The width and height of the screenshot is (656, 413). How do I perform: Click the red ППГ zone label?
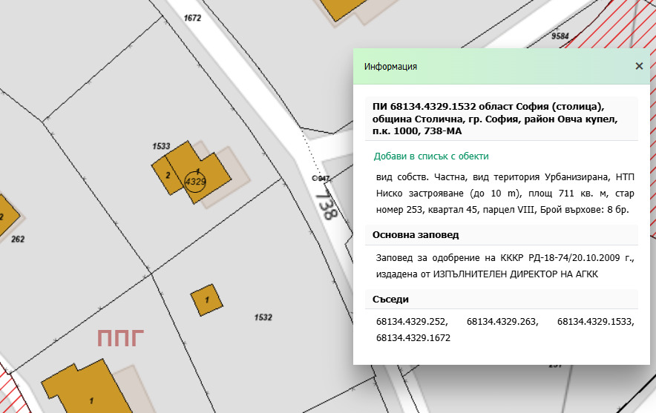(x=120, y=338)
